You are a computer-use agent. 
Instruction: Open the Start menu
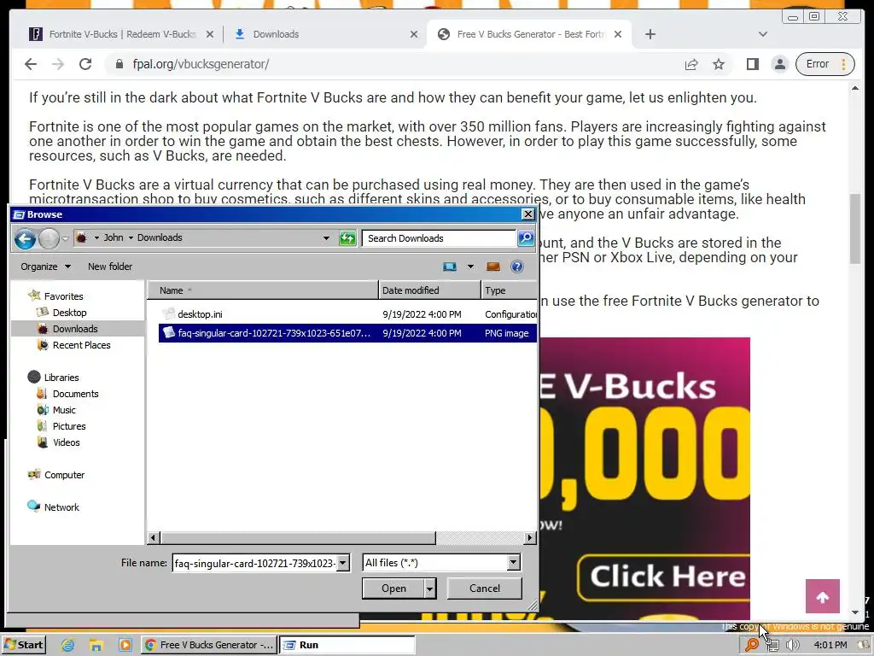click(24, 645)
